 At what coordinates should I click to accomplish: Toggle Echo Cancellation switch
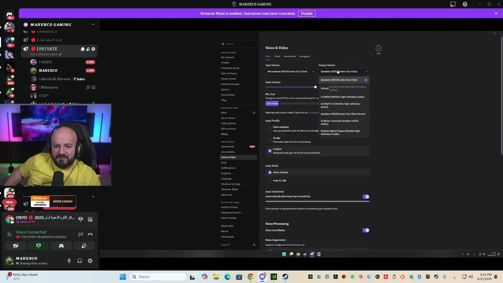366,230
